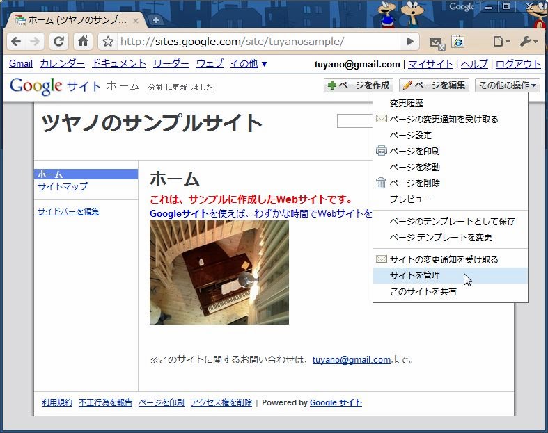548x433 pixels.
Task: Open the サイトマップ sidebar link
Action: (63, 186)
